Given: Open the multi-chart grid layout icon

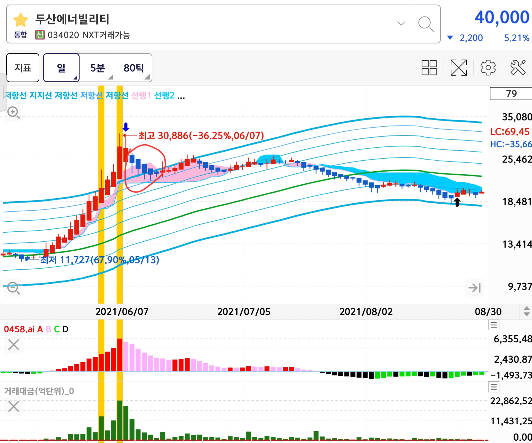Looking at the screenshot, I should [x=429, y=68].
